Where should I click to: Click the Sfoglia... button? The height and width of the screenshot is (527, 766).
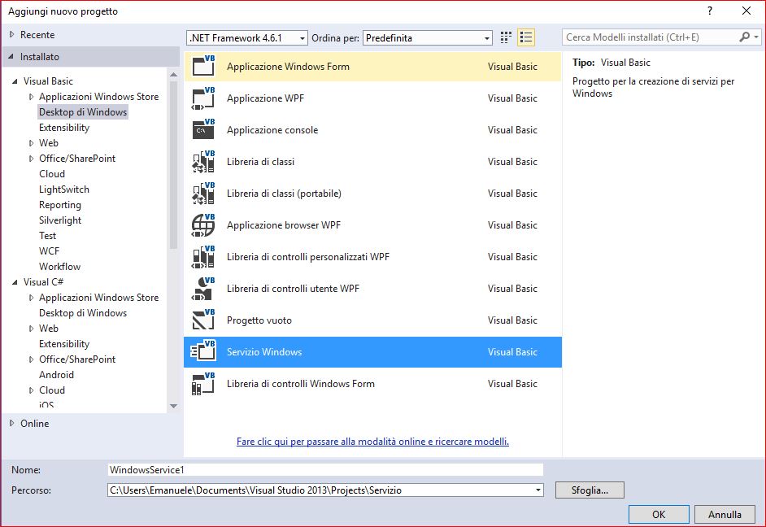[x=590, y=490]
